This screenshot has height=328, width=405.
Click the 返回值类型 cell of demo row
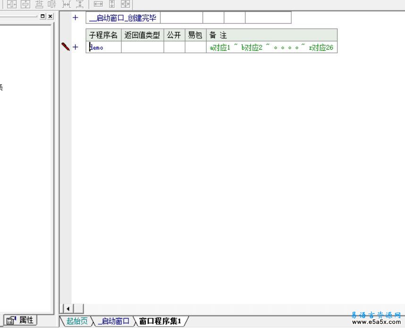pyautogui.click(x=143, y=47)
